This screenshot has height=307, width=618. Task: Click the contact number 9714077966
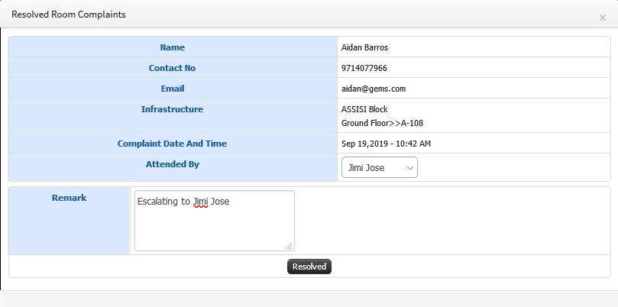point(364,68)
